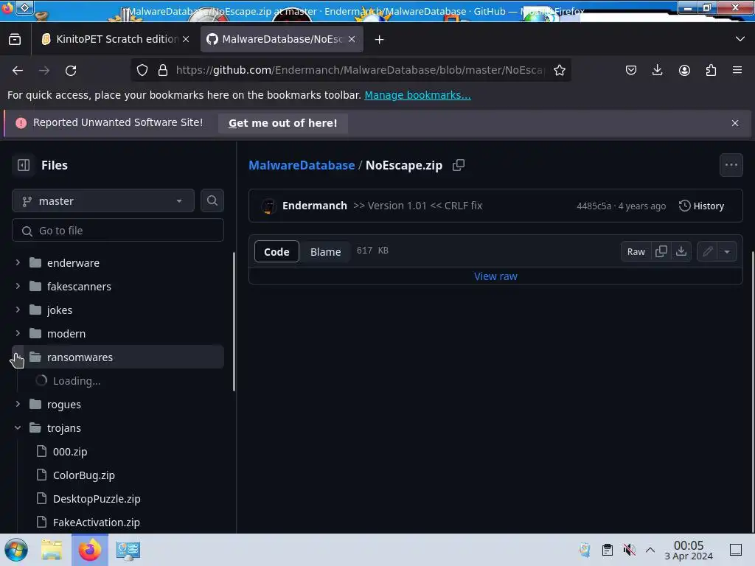
Task: Open the Version 1.01 CRLF fix commit
Action: point(417,206)
